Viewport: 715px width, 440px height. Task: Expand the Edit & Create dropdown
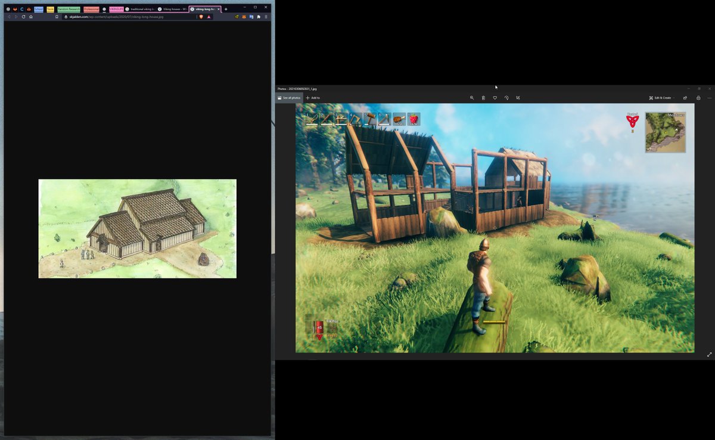point(662,98)
